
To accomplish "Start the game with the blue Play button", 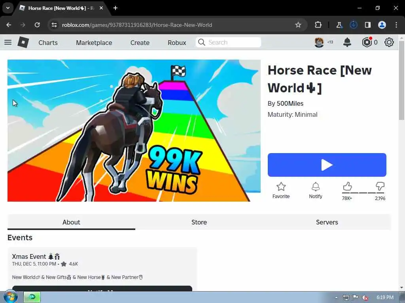I will [x=327, y=165].
